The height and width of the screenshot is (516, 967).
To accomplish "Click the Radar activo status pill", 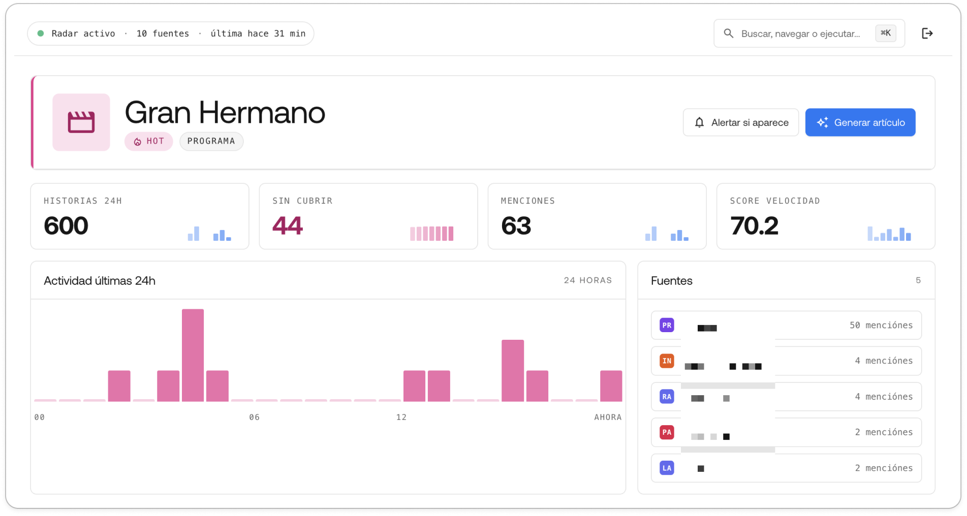I will tap(171, 34).
